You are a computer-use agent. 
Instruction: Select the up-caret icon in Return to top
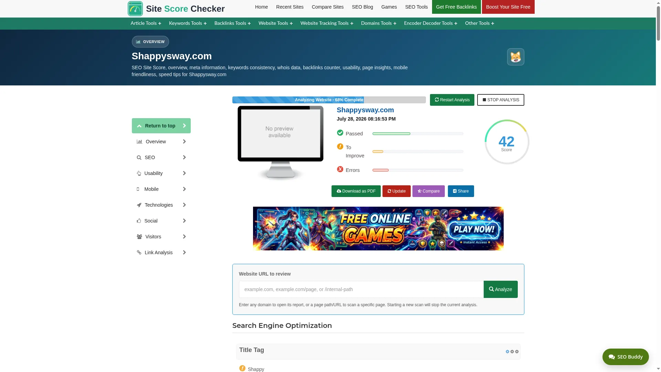(x=139, y=126)
